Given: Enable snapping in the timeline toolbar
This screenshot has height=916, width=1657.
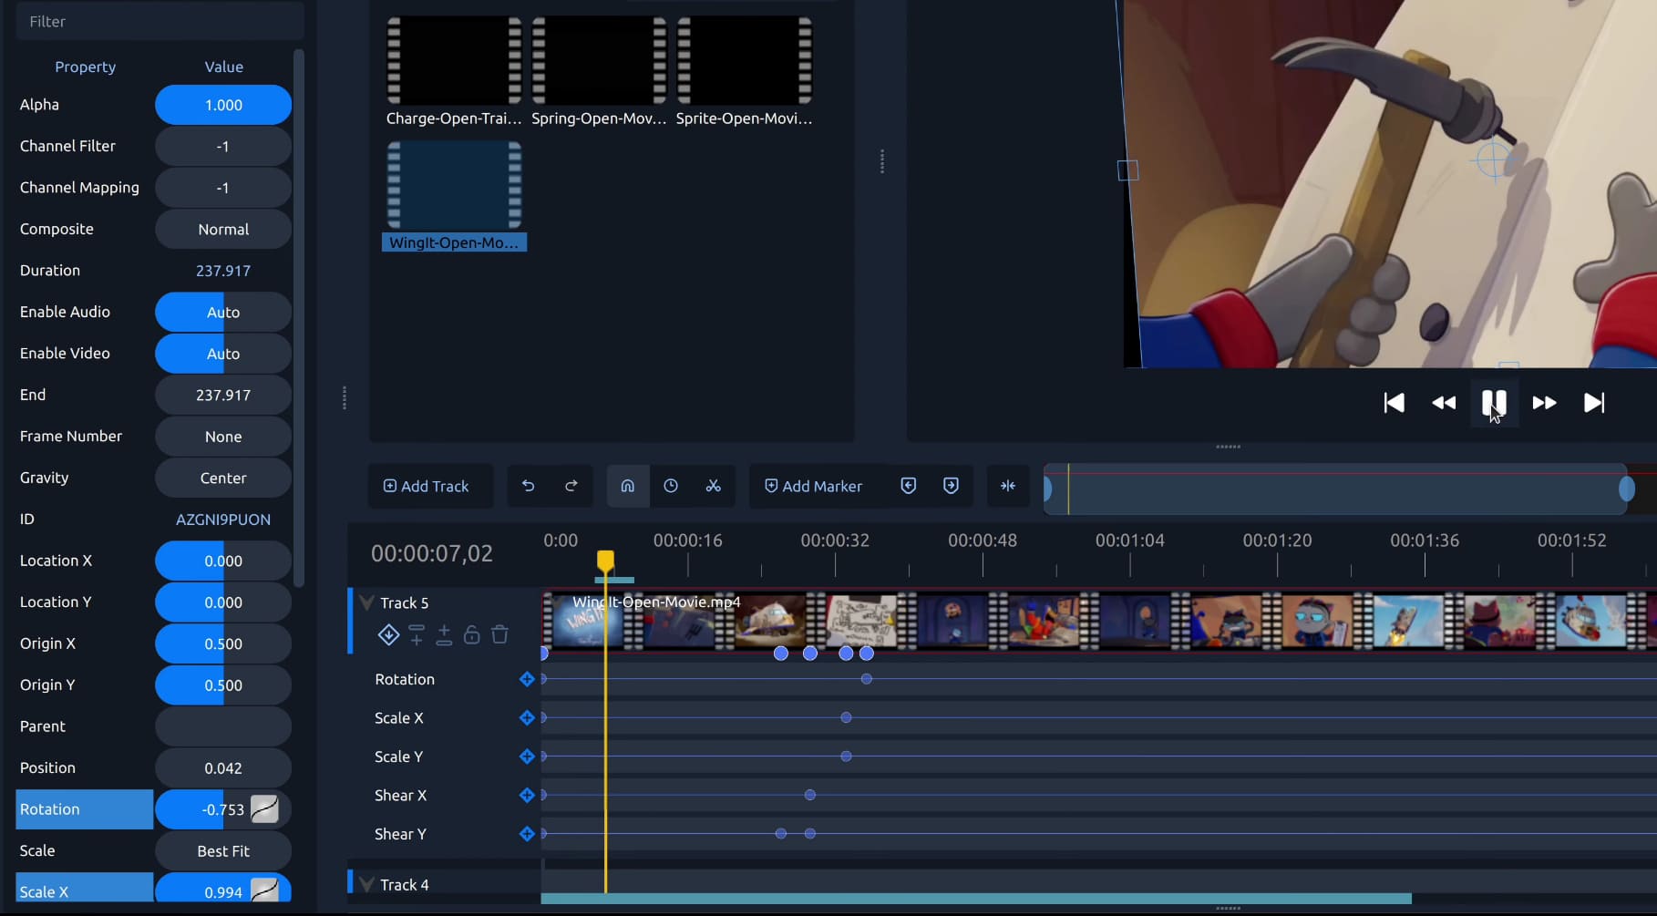Looking at the screenshot, I should (x=627, y=486).
